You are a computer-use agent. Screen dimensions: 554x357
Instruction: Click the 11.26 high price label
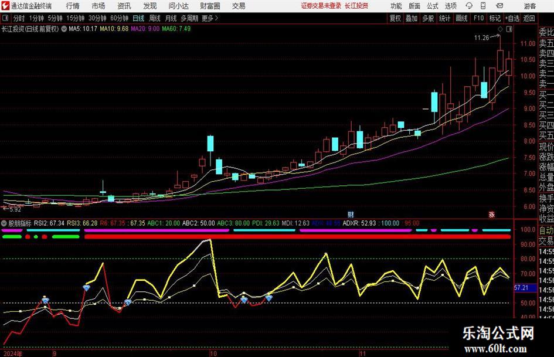(481, 38)
